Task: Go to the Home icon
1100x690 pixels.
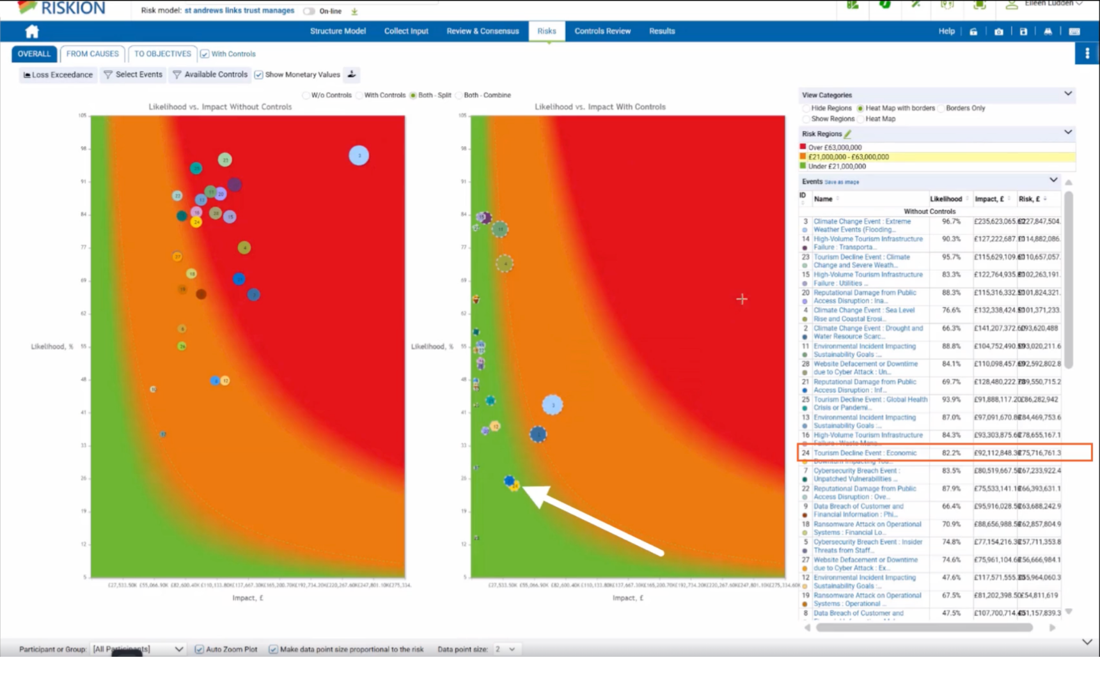Action: coord(32,31)
